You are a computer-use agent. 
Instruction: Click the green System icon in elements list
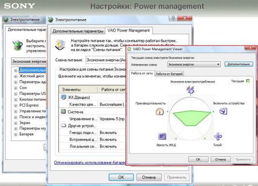[x=63, y=111]
